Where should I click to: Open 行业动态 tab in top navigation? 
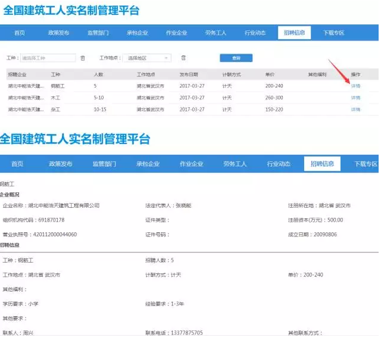point(255,33)
